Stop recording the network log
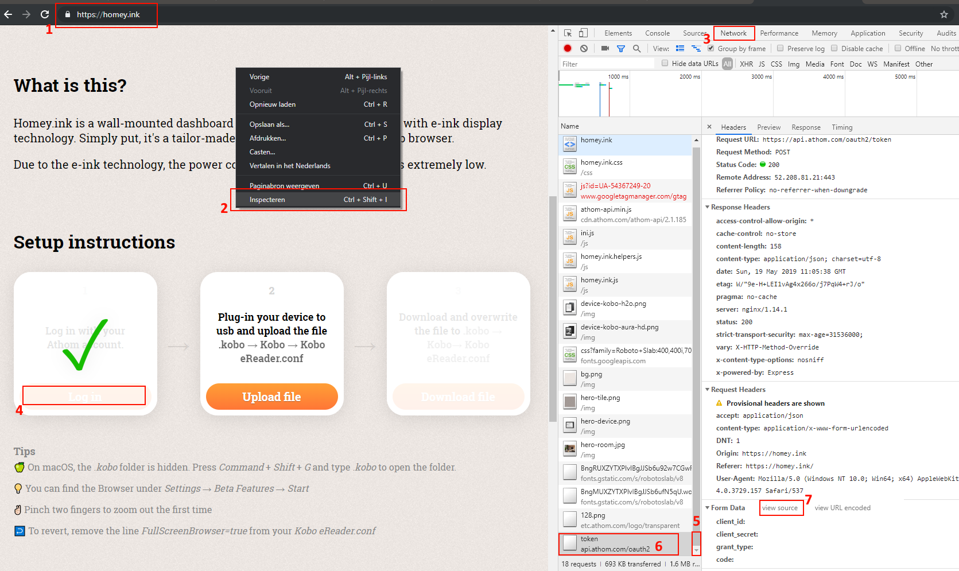 click(x=568, y=49)
